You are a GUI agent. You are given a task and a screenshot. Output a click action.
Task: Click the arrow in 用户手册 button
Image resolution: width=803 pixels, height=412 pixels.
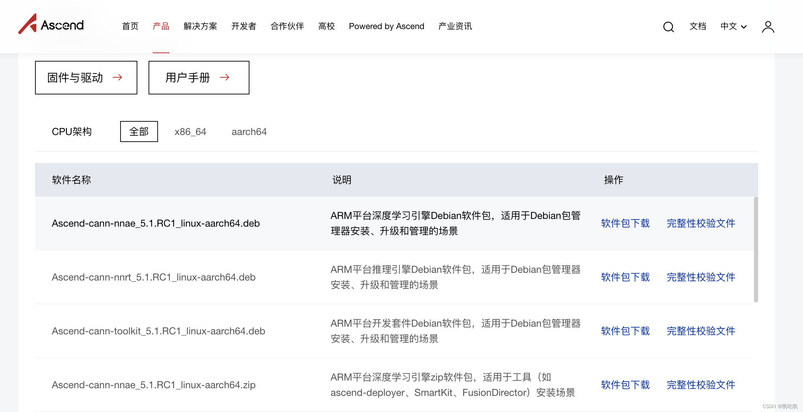(225, 77)
